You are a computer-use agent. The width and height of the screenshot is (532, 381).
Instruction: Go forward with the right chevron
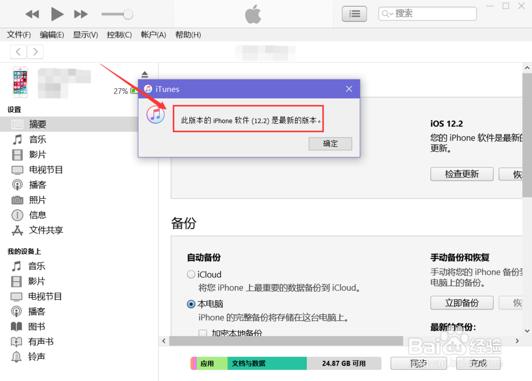click(x=35, y=52)
